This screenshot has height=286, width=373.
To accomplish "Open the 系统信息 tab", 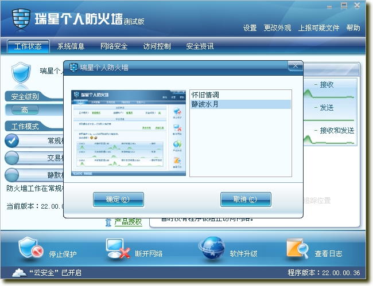I will 71,46.
